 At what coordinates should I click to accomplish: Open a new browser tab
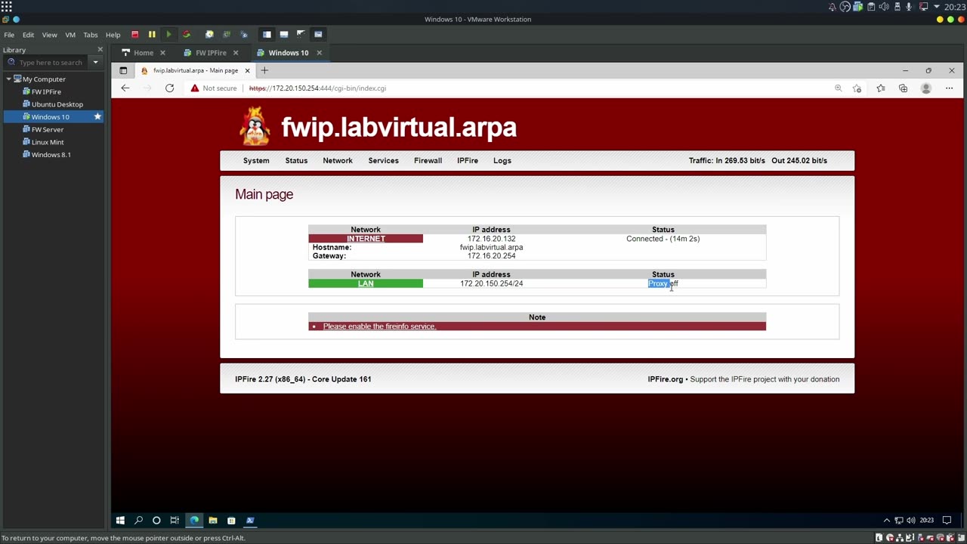pos(264,70)
